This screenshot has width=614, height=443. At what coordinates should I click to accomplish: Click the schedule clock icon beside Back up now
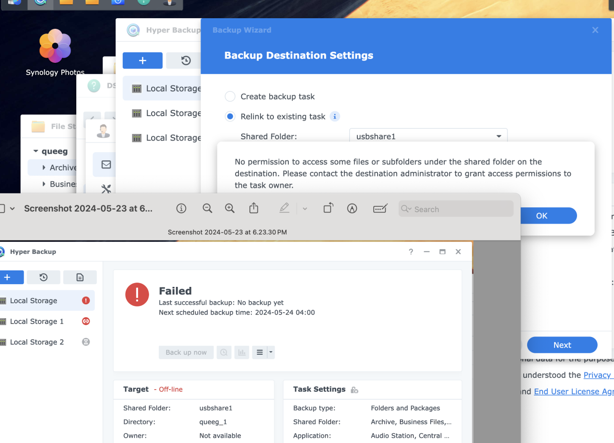(224, 352)
